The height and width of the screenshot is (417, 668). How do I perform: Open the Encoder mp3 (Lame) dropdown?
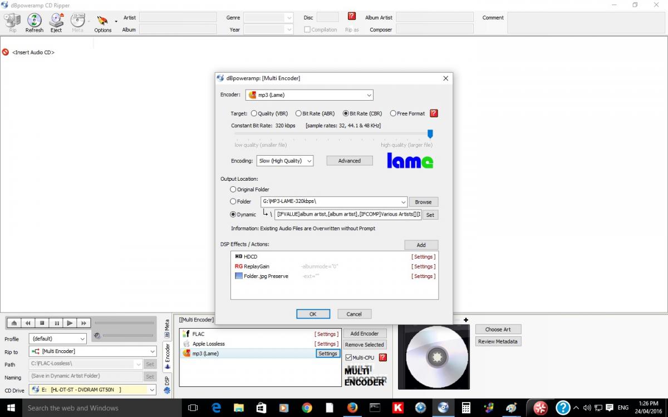pos(310,95)
